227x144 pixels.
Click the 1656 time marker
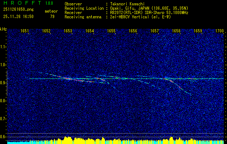tap(133, 31)
